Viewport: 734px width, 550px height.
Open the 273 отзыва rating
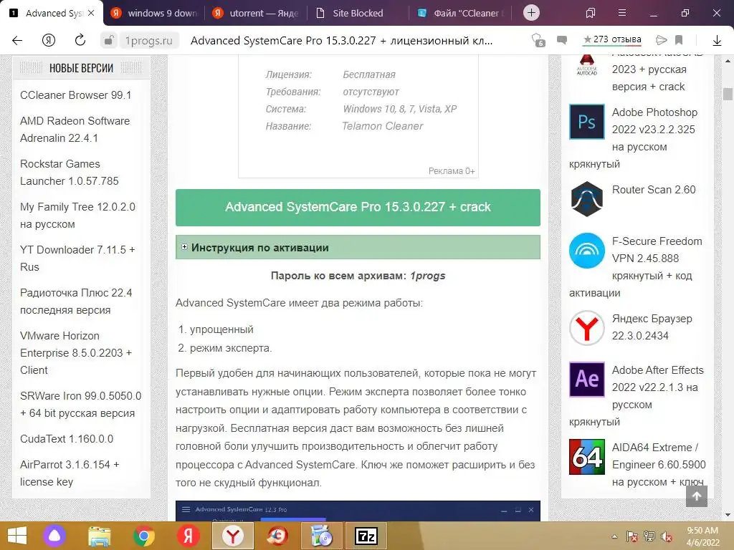[612, 40]
